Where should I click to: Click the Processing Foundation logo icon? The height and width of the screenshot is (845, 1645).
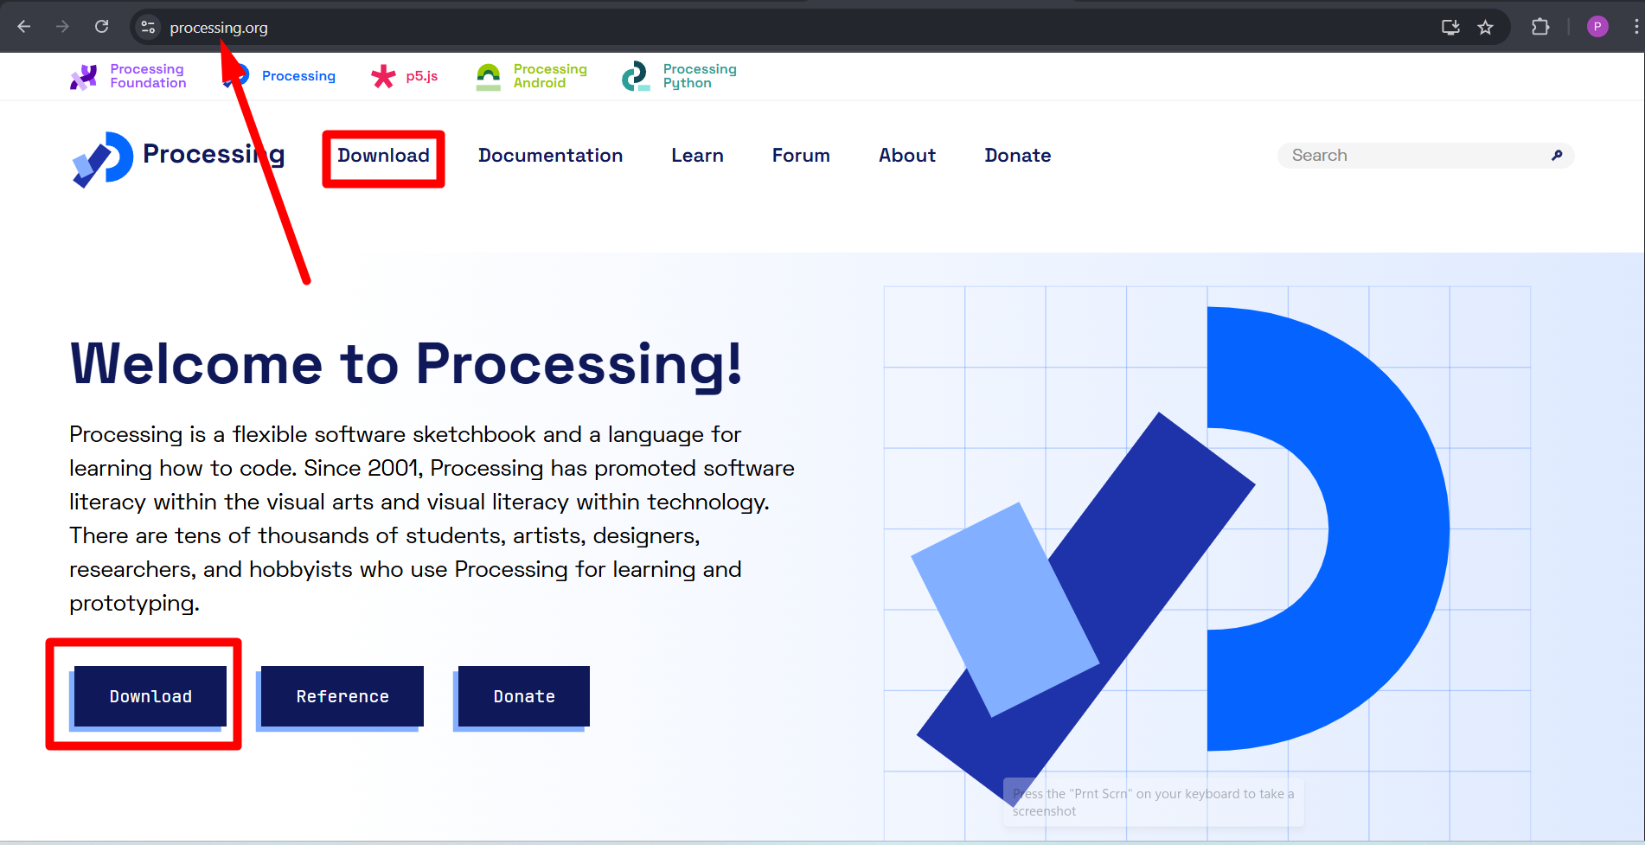pyautogui.click(x=84, y=77)
